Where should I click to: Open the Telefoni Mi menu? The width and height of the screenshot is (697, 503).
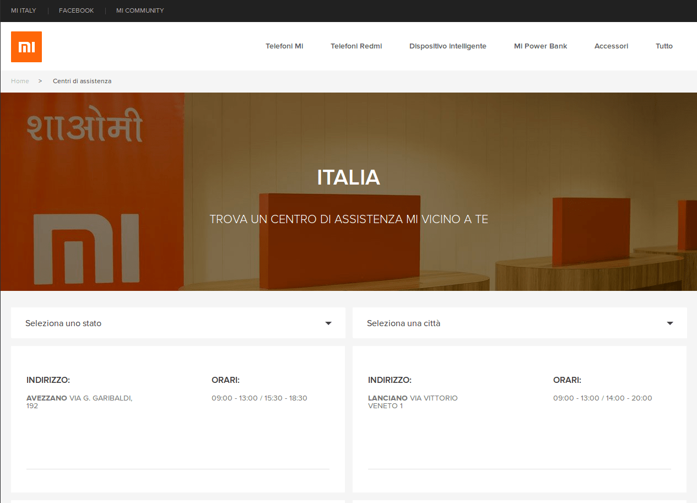click(284, 46)
